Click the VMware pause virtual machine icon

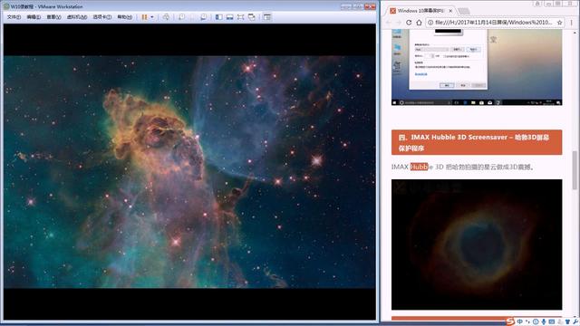point(144,17)
